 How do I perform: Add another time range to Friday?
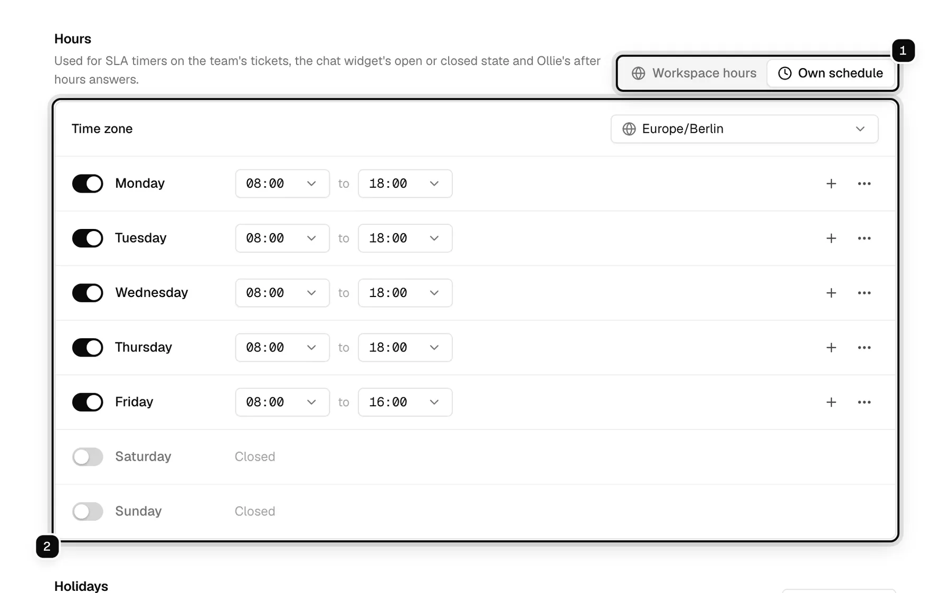coord(831,402)
